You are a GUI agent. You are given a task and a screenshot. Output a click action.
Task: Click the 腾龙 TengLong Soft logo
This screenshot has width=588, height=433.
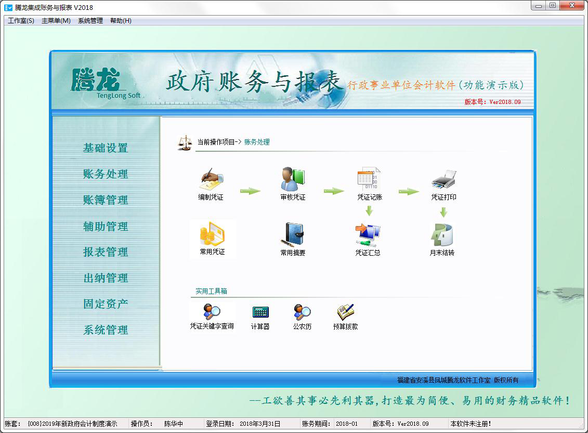(x=105, y=84)
